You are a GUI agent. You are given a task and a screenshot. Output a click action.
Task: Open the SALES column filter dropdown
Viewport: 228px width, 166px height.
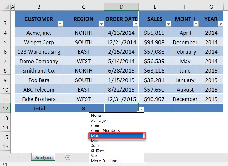point(168,24)
